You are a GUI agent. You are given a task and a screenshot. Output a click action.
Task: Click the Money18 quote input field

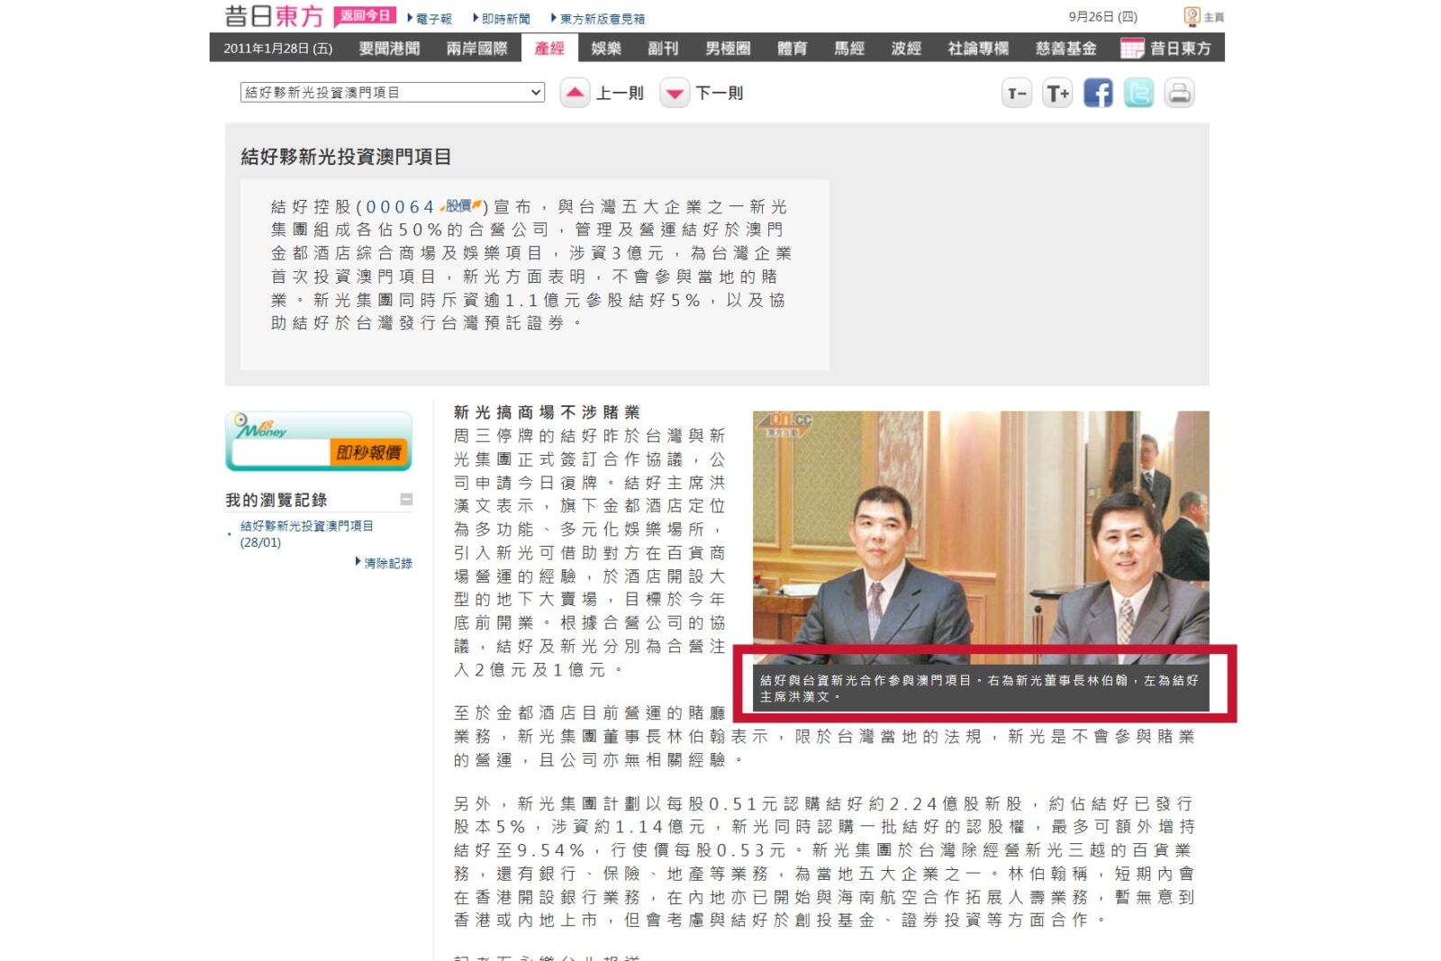[281, 452]
